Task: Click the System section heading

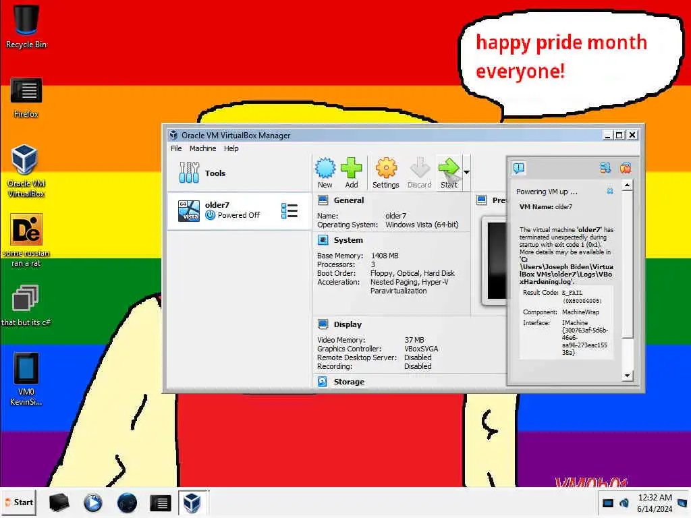Action: click(x=348, y=240)
